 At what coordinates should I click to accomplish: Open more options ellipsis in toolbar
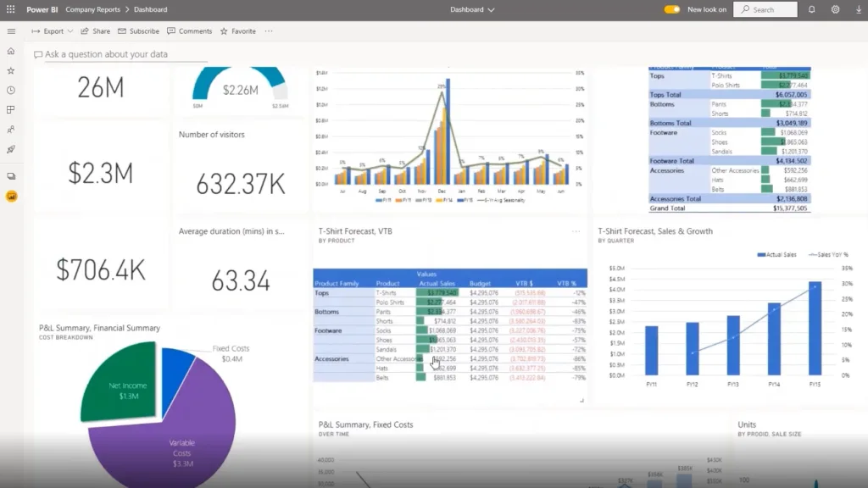pos(269,31)
